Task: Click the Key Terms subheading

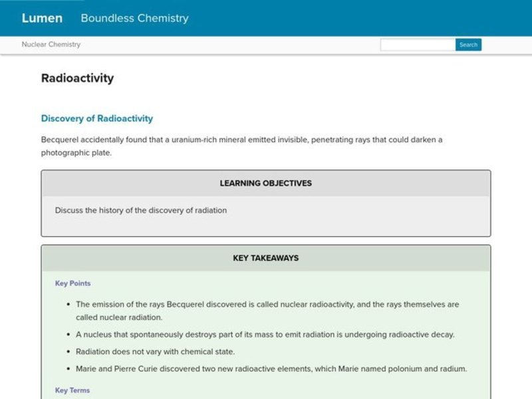Action: 72,390
